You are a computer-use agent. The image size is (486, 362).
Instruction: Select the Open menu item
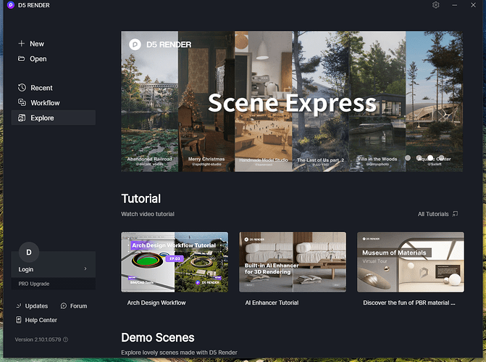click(x=38, y=59)
